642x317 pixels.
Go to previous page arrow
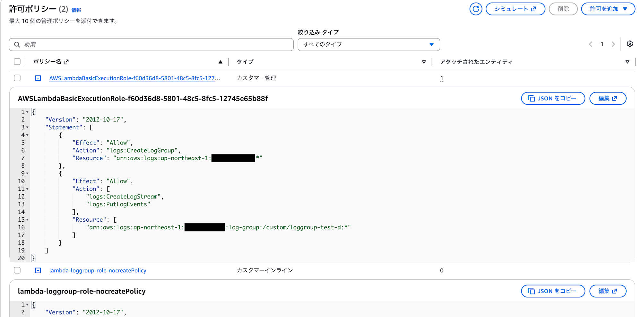(x=591, y=44)
